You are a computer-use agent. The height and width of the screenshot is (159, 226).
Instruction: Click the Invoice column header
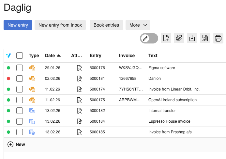coord(127,55)
